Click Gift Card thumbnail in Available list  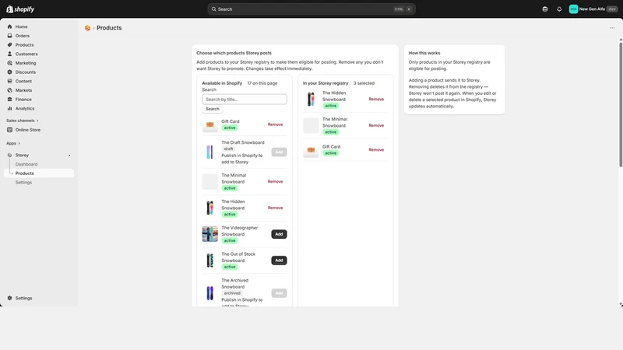point(209,125)
